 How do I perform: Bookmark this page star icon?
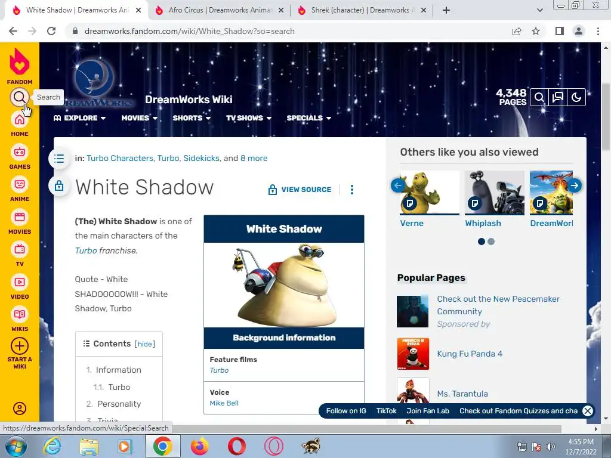click(536, 31)
